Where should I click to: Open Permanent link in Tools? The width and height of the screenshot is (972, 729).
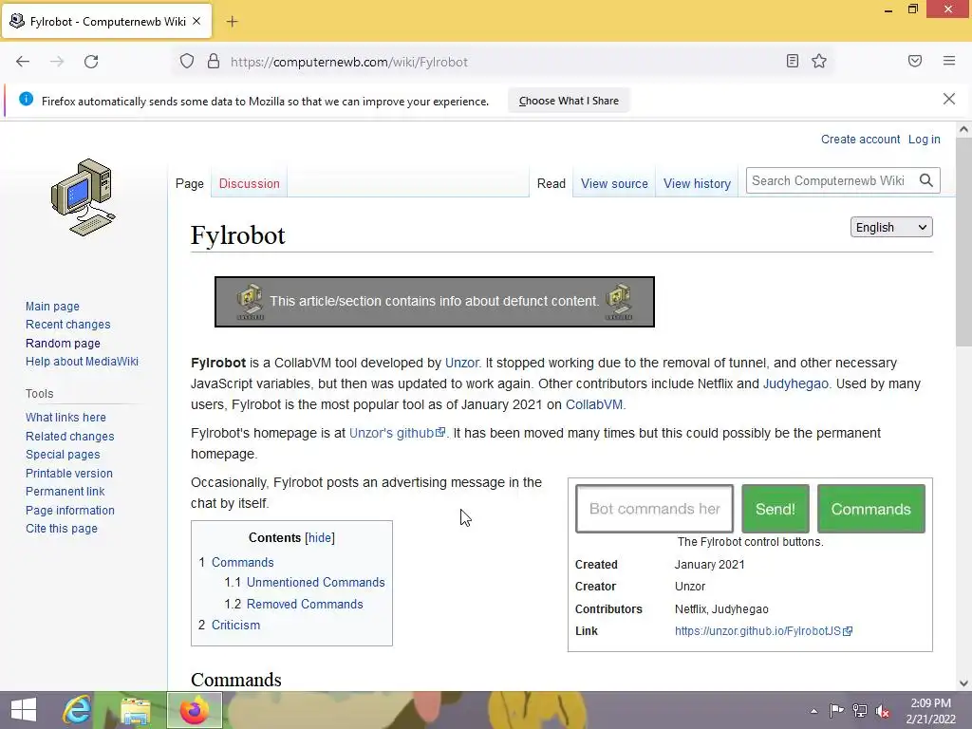[x=65, y=492]
